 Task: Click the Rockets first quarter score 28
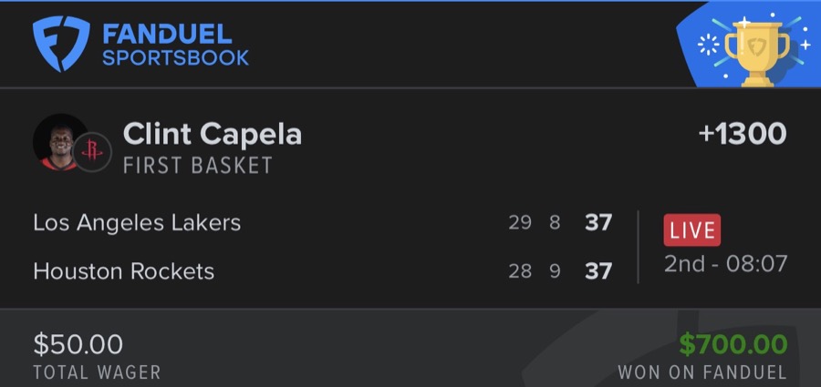tap(520, 271)
